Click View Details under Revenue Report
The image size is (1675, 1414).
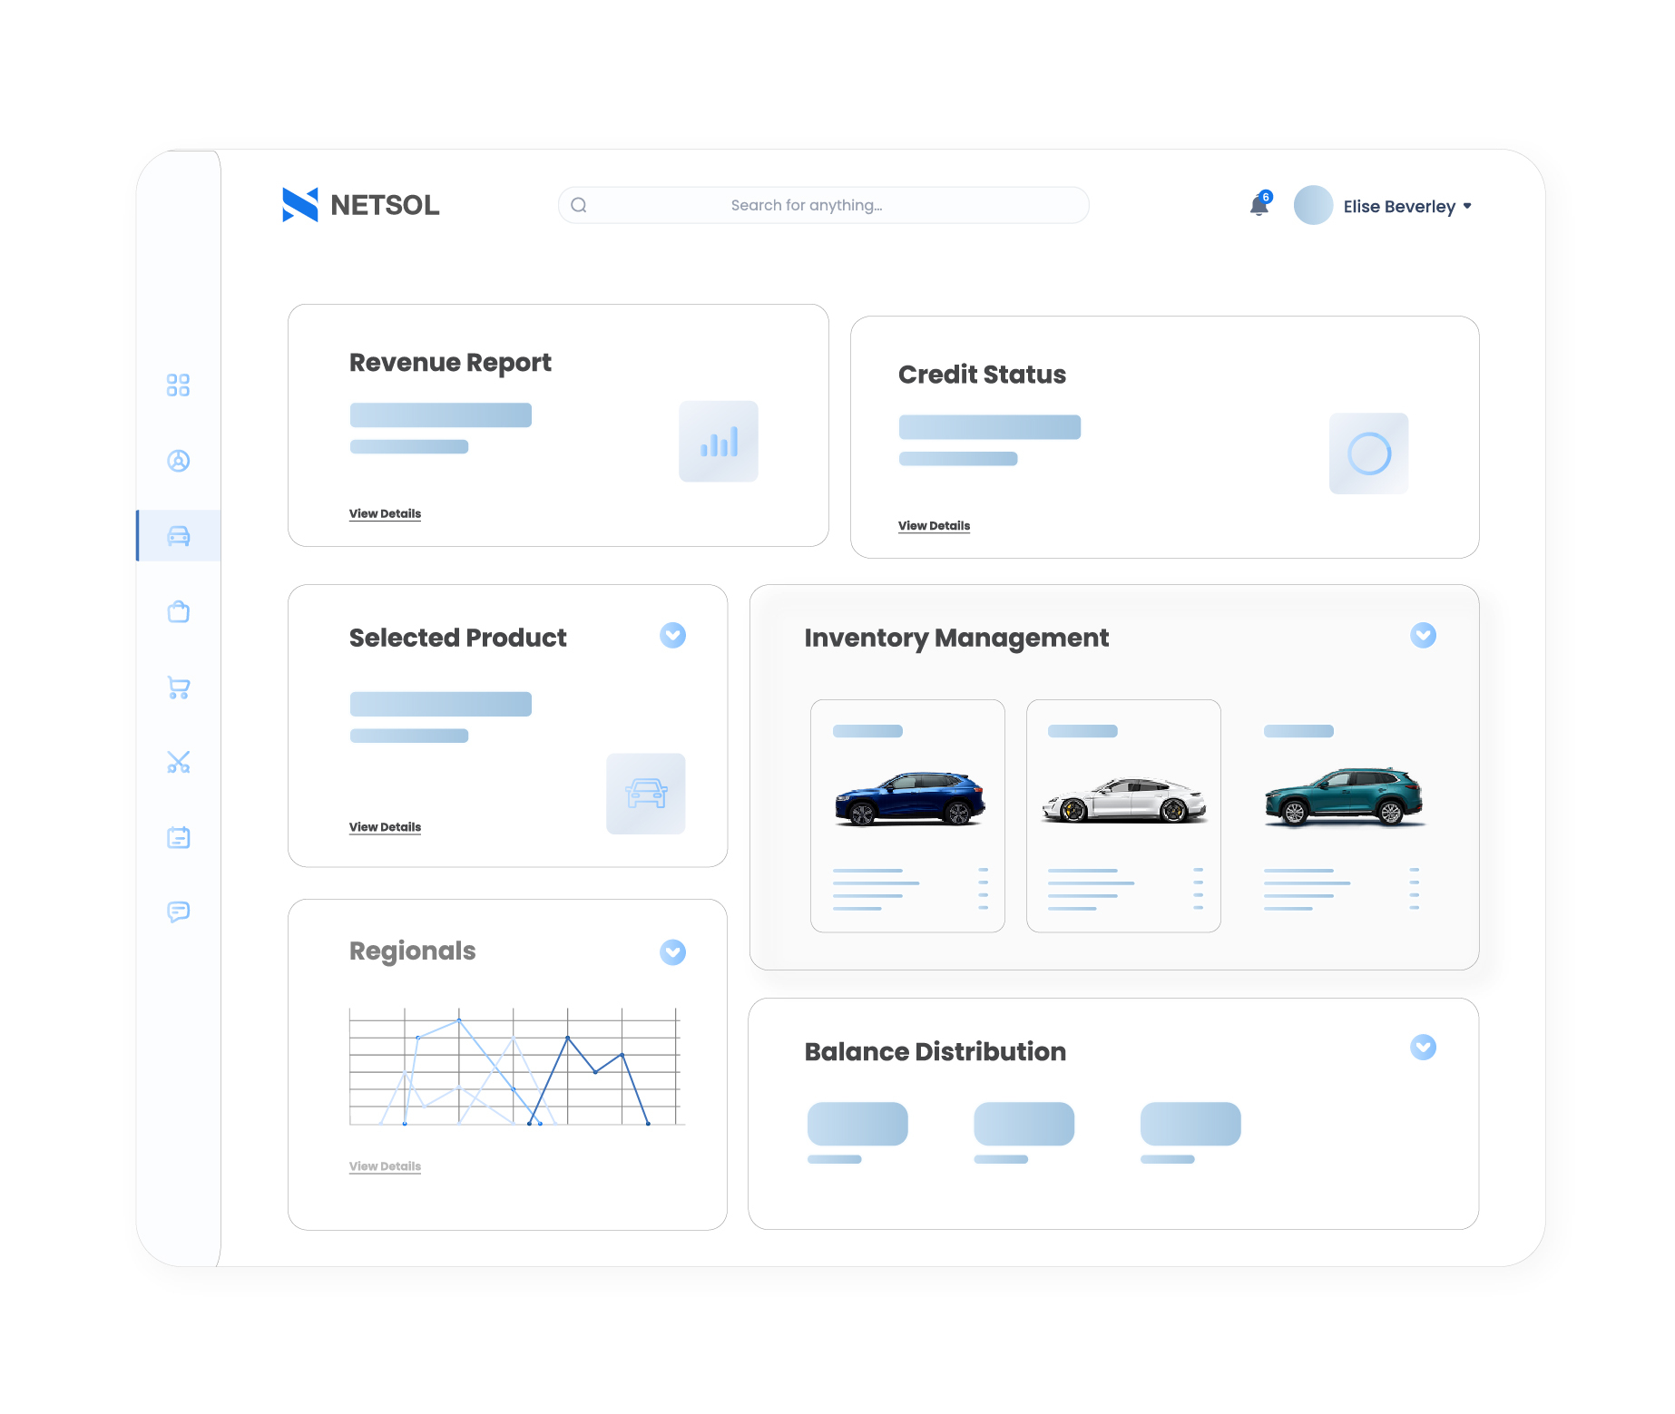(x=385, y=514)
